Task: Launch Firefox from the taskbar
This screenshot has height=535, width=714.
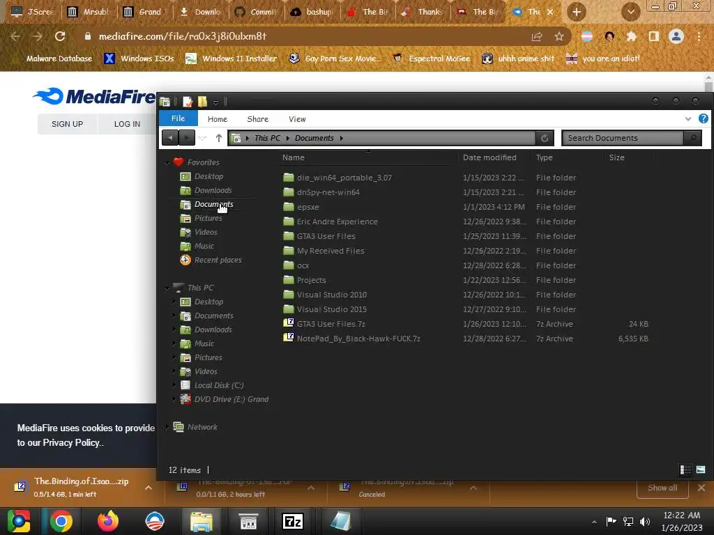Action: point(108,521)
